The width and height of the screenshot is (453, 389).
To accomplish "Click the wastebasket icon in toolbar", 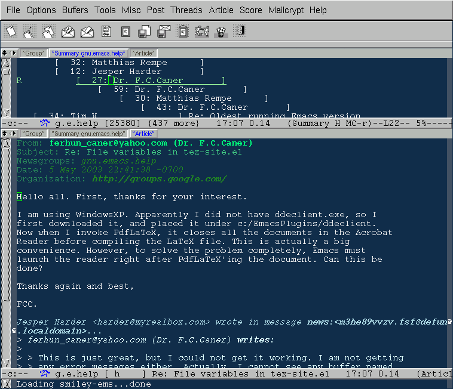I will pos(221,30).
